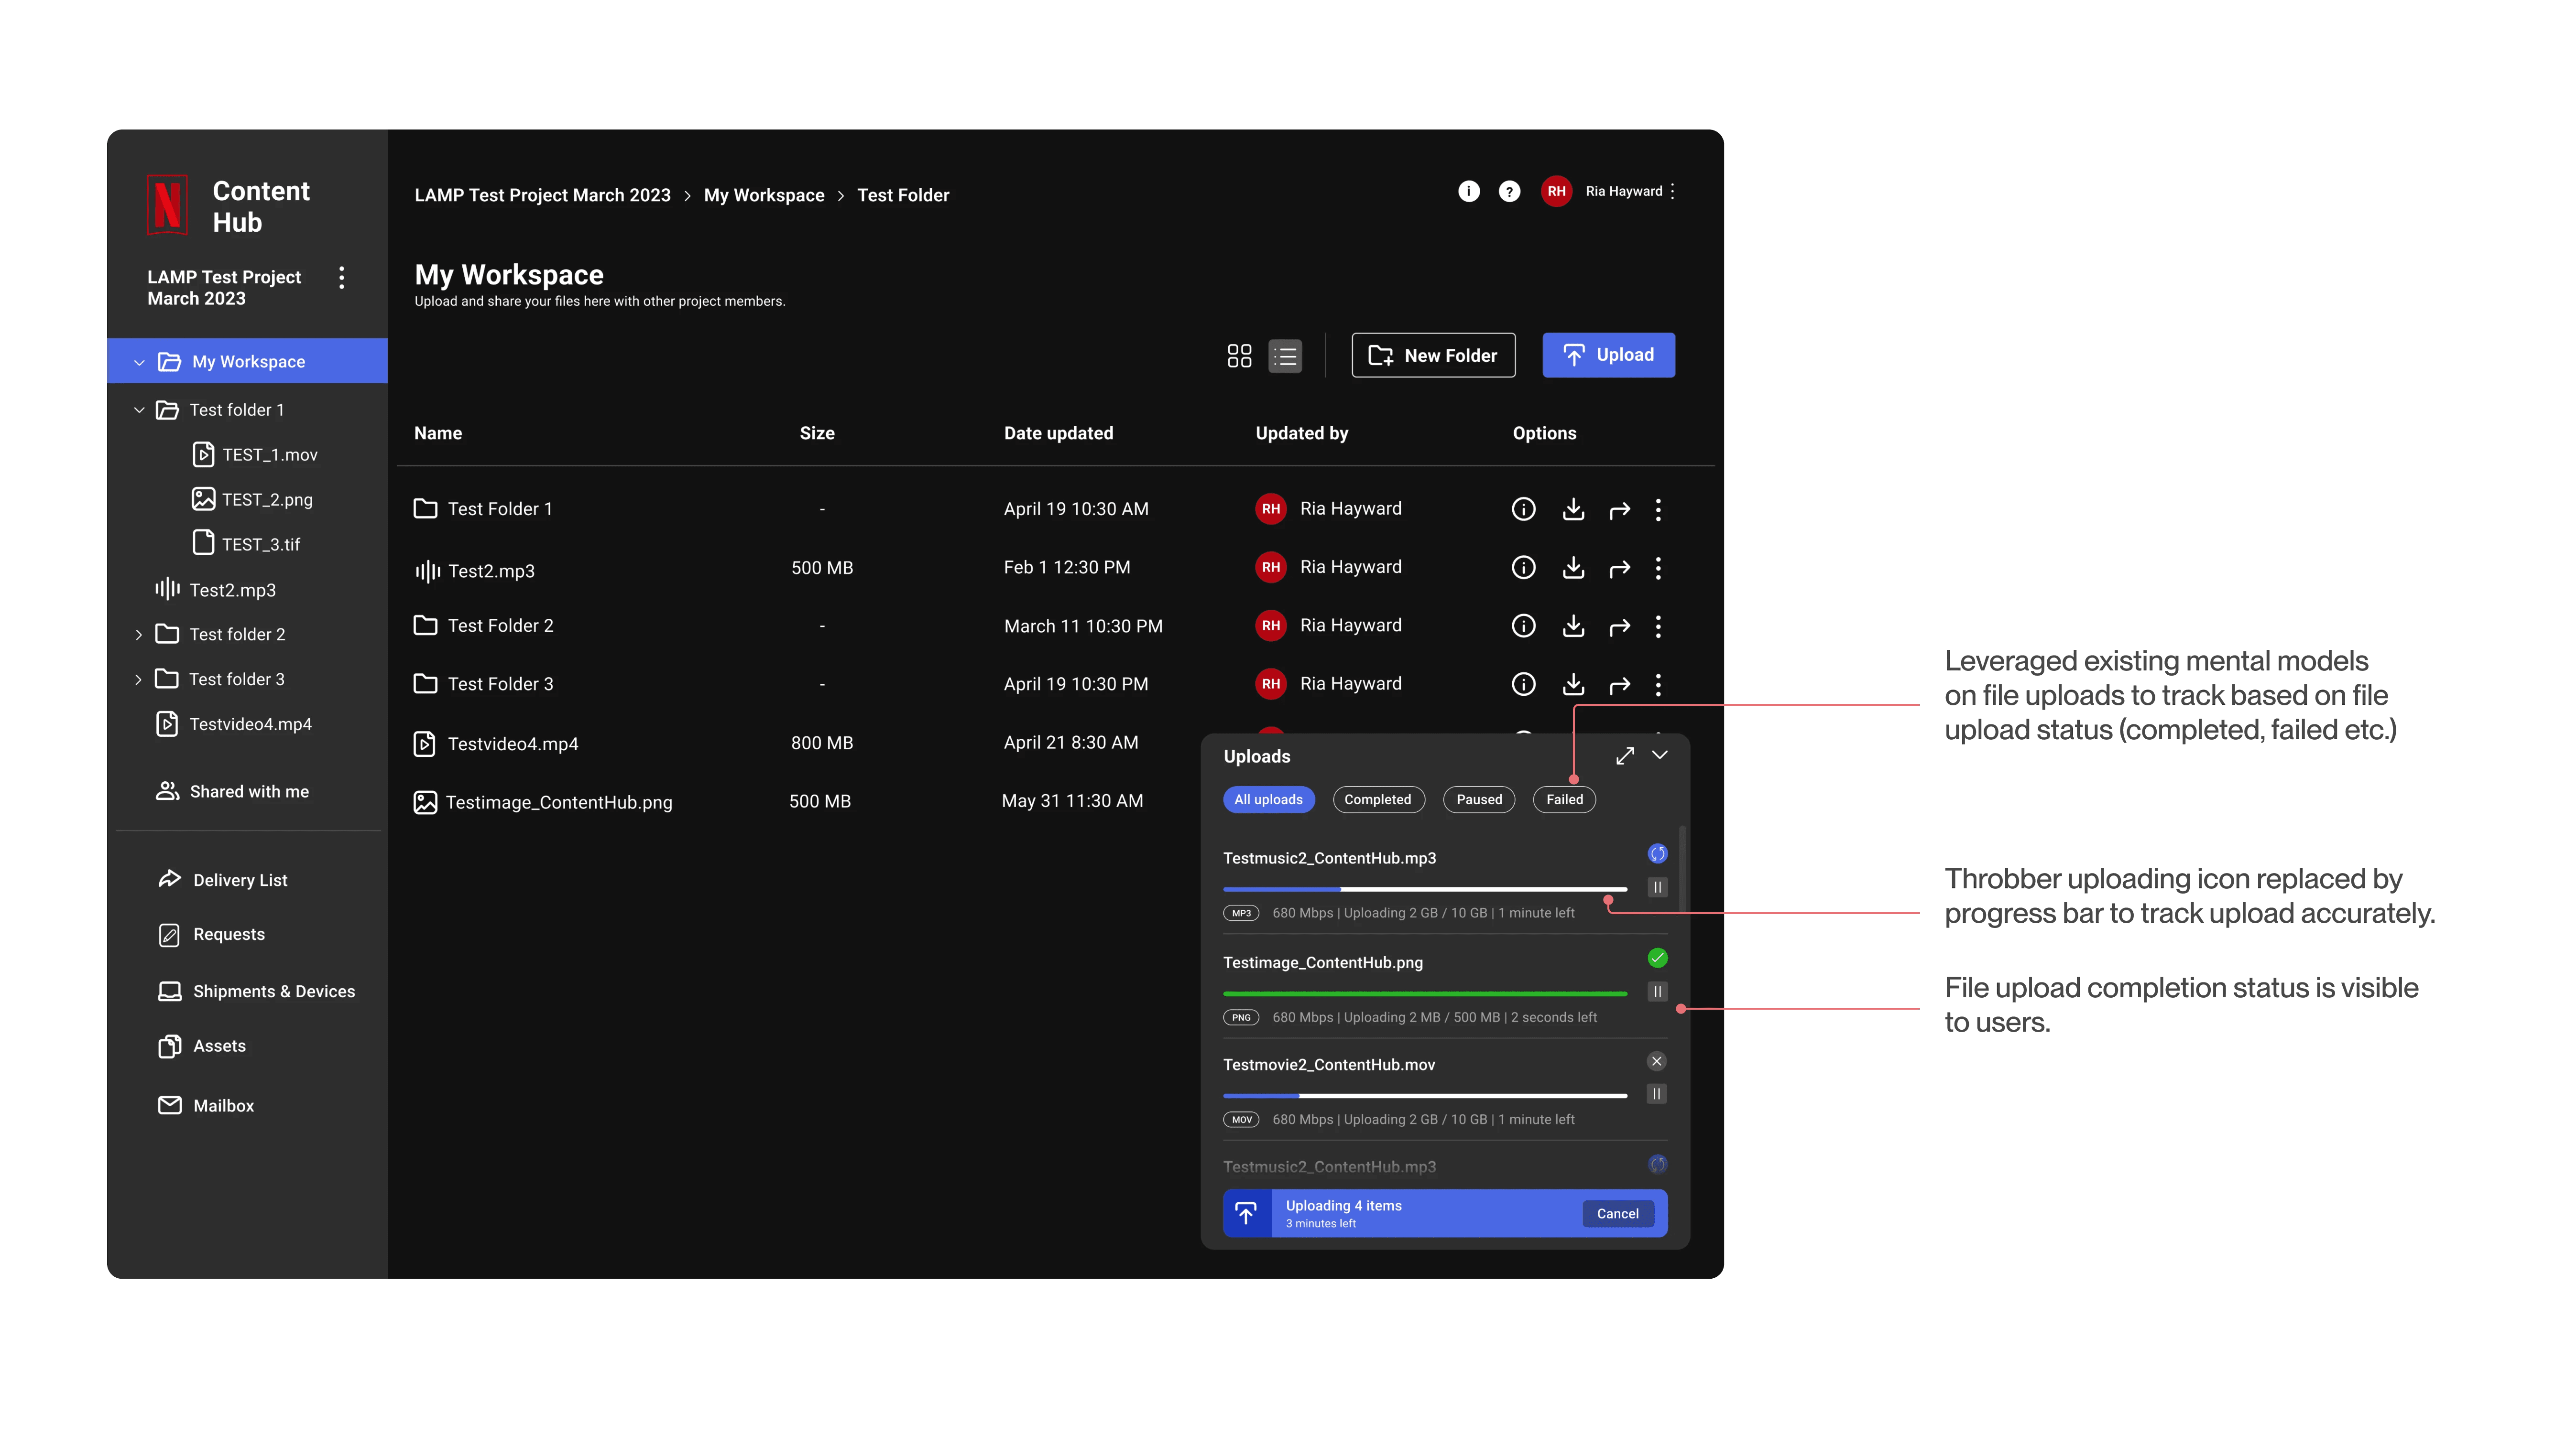
Task: Expand Test folder 2 in sidebar tree
Action: 139,635
